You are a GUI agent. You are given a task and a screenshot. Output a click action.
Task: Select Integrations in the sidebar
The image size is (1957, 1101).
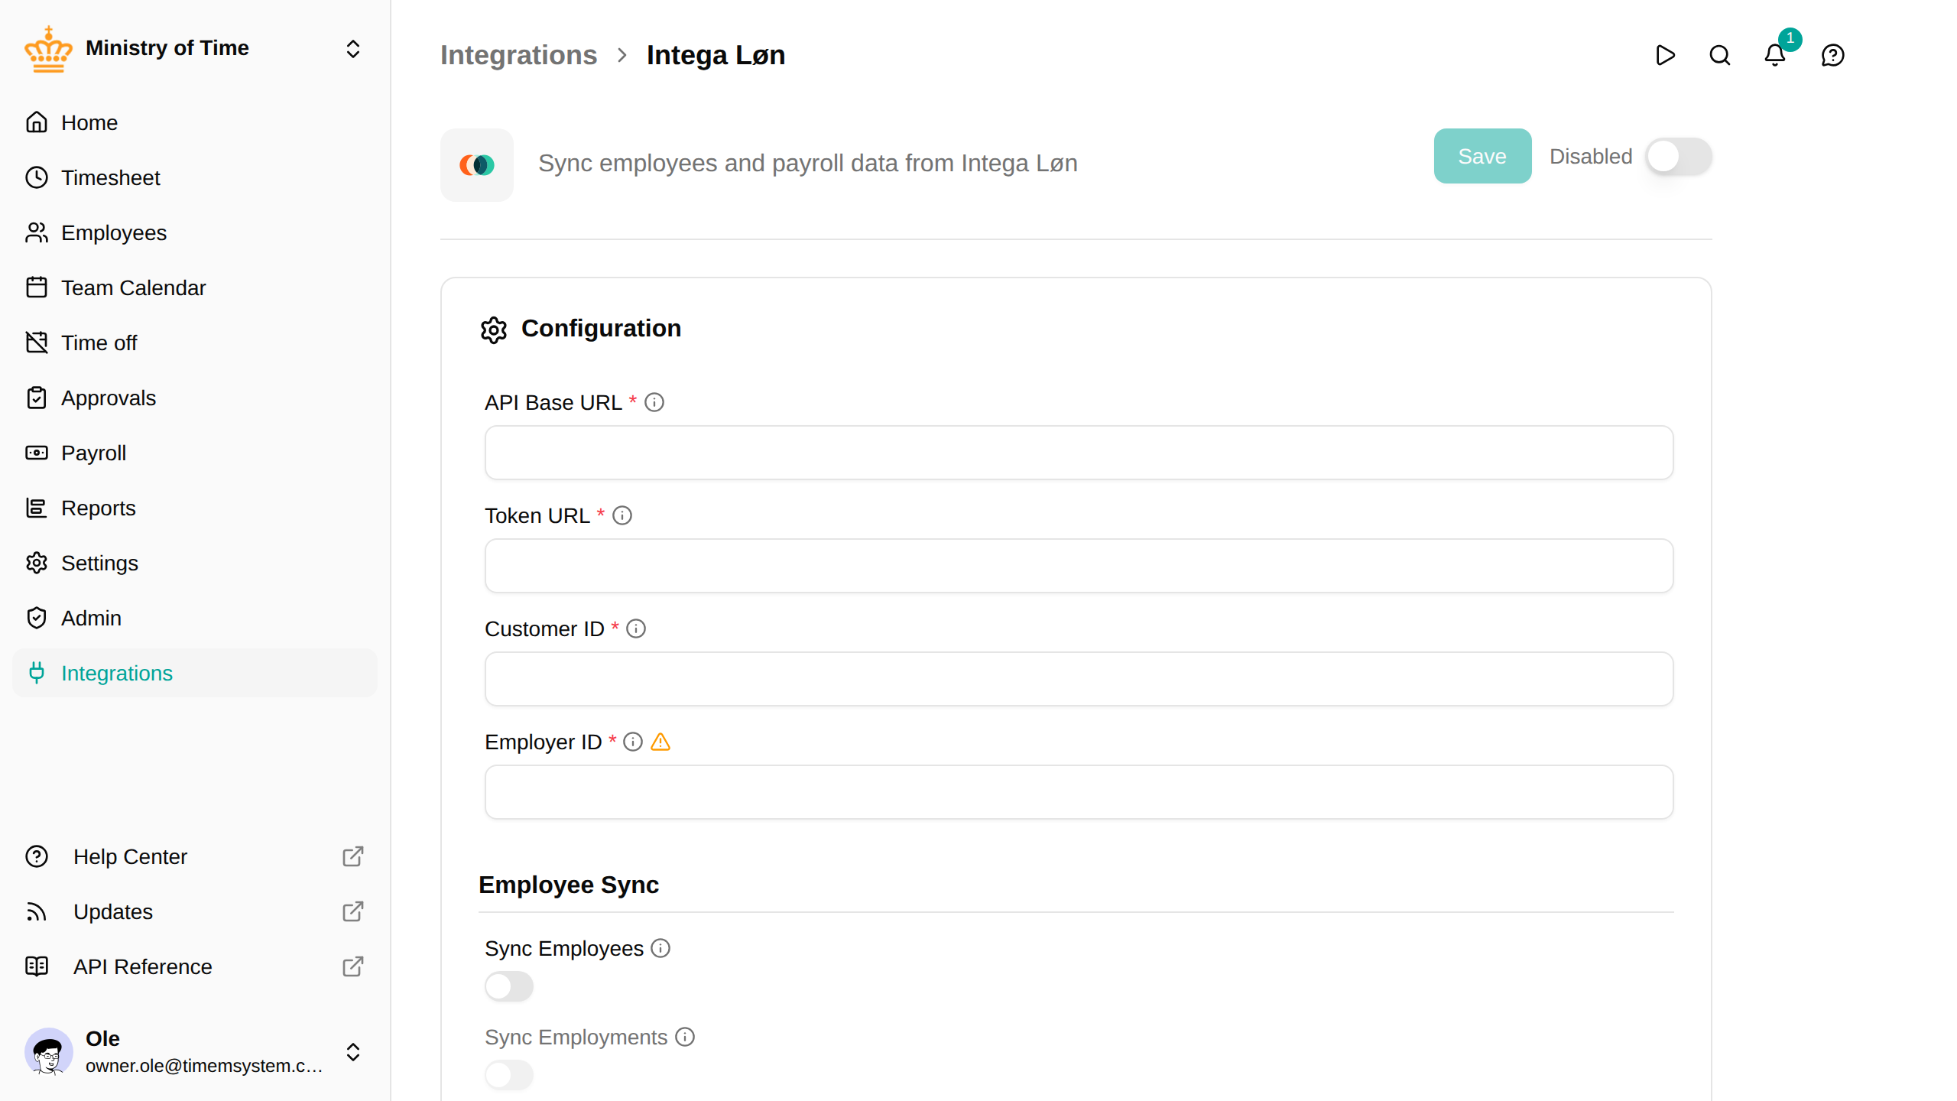(195, 673)
